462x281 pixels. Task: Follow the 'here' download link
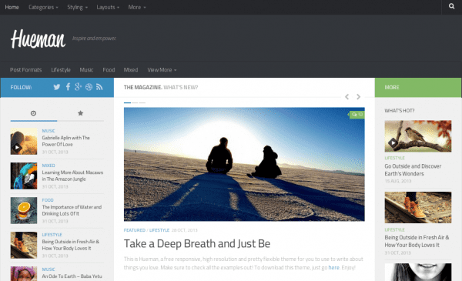point(334,267)
